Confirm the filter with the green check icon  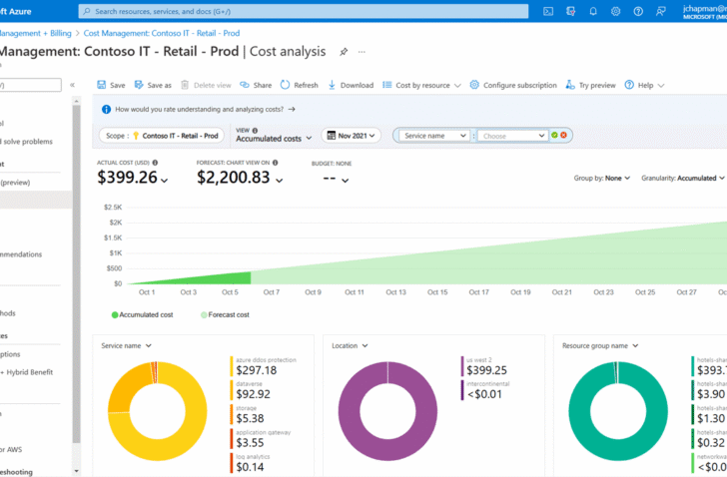click(554, 136)
